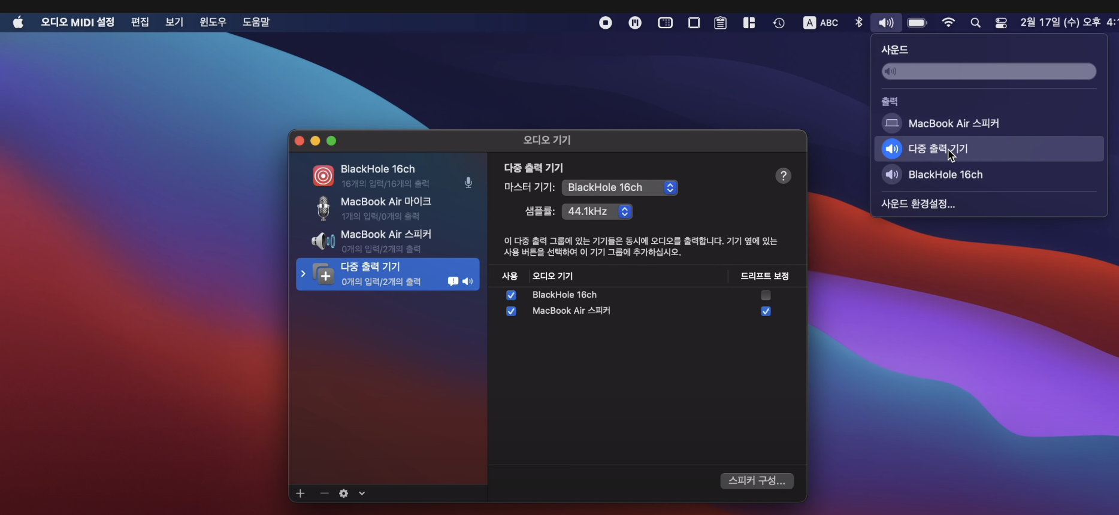The image size is (1119, 515).
Task: Click the alert sound badge on multi-output row
Action: point(453,281)
